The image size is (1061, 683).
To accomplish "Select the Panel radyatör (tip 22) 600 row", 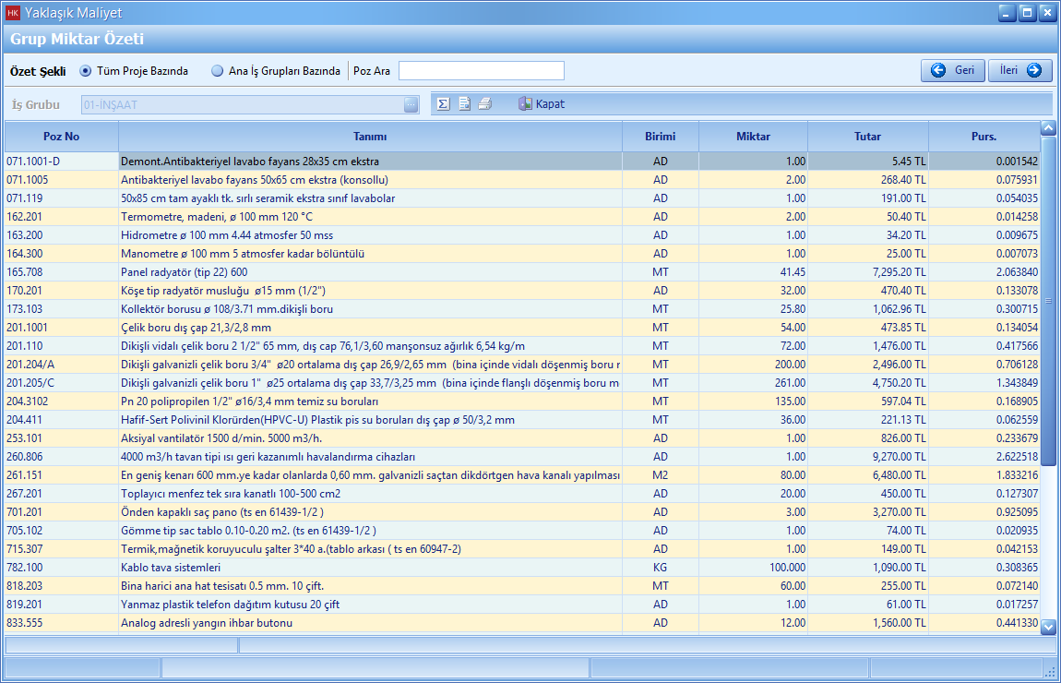I will 369,272.
